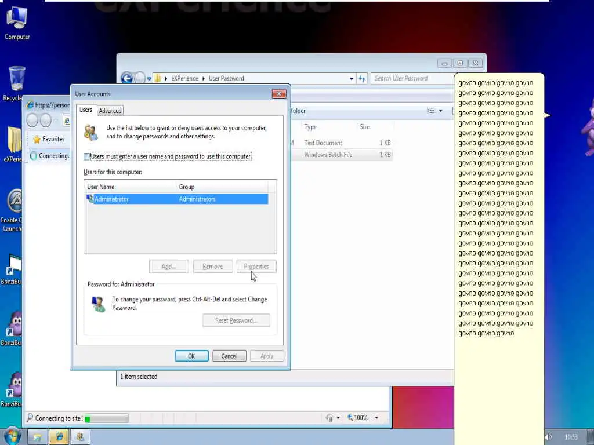This screenshot has height=445, width=594.
Task: Click the User Password breadcrumb segment
Action: point(227,78)
